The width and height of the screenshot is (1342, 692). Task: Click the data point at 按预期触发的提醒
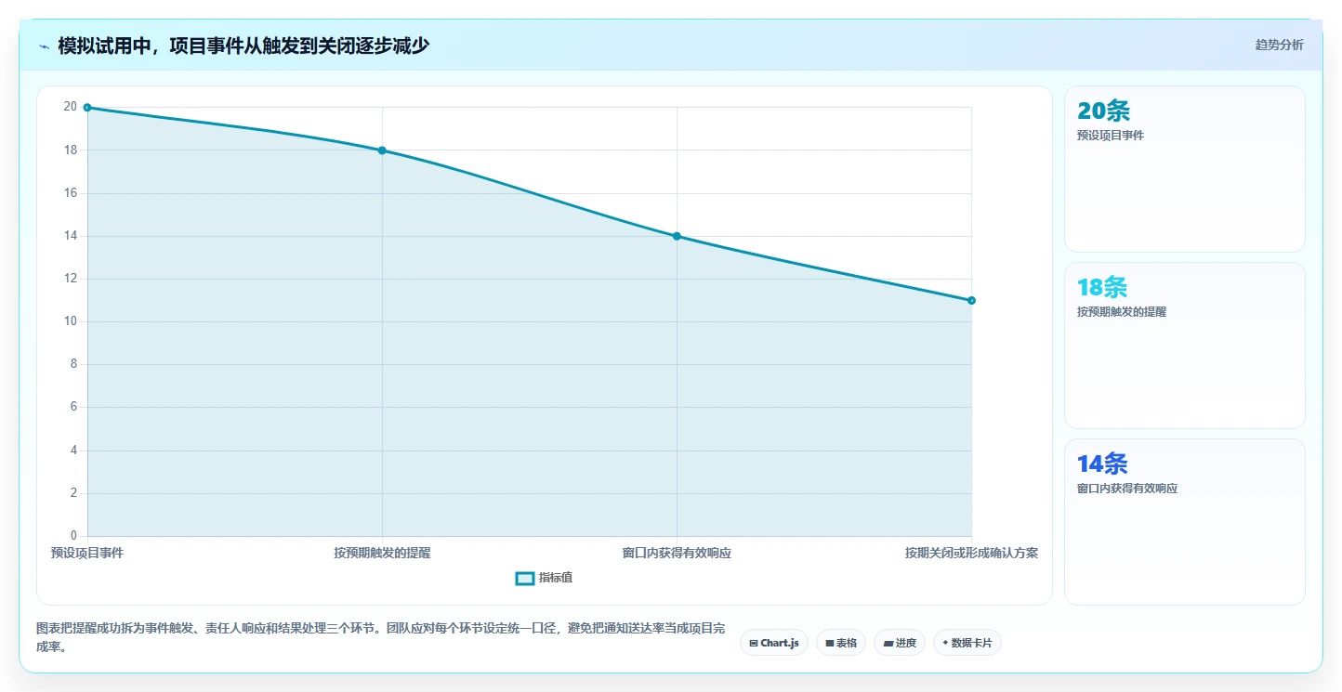coord(382,150)
